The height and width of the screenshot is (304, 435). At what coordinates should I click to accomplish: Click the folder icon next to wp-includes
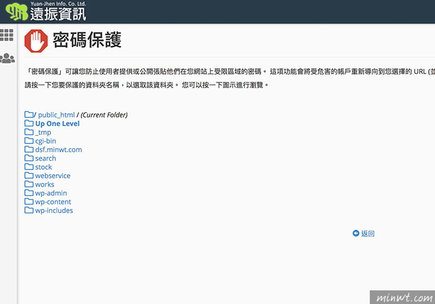29,210
